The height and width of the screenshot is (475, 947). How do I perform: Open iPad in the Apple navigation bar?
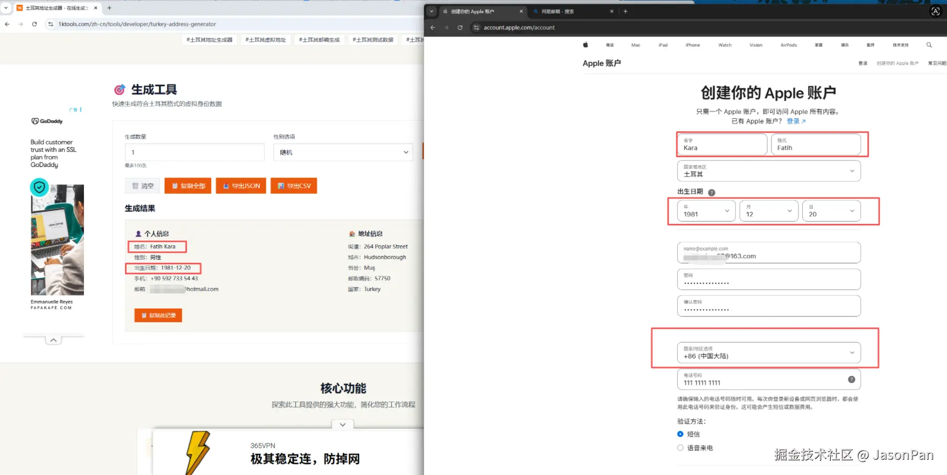pos(663,45)
